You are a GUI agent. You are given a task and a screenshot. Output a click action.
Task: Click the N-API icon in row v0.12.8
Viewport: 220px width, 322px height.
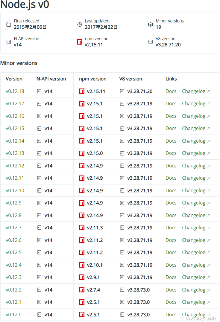tap(39, 216)
